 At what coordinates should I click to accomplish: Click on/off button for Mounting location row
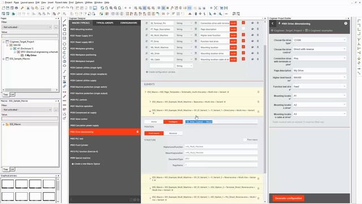[233, 48]
